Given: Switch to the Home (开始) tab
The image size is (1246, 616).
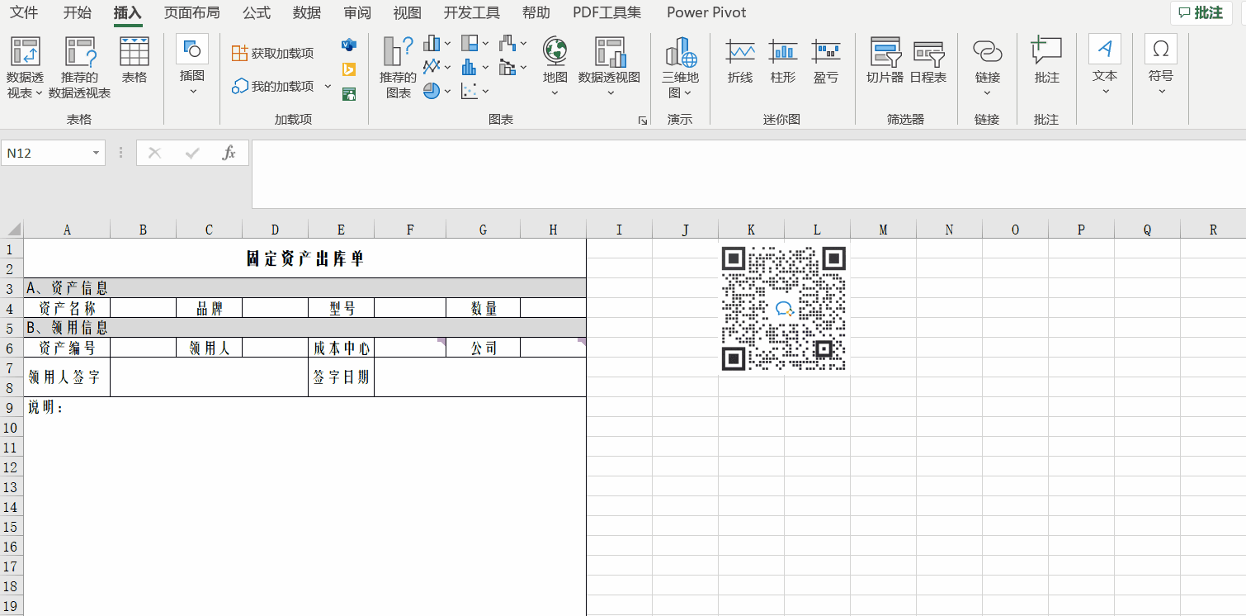Looking at the screenshot, I should (78, 12).
